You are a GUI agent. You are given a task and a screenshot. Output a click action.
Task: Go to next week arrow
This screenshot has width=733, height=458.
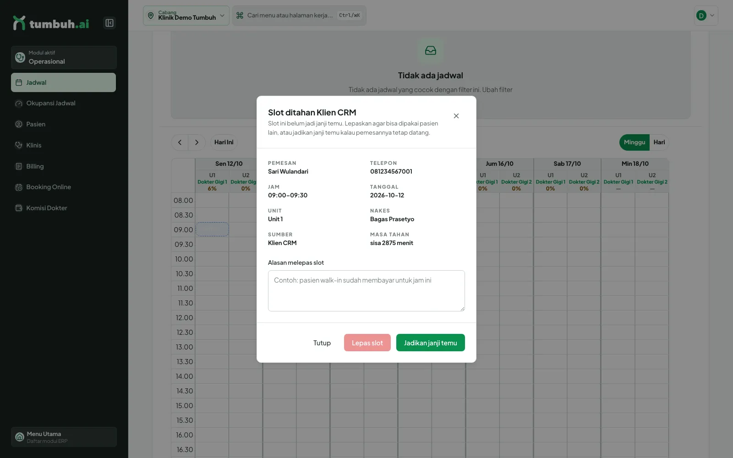197,142
